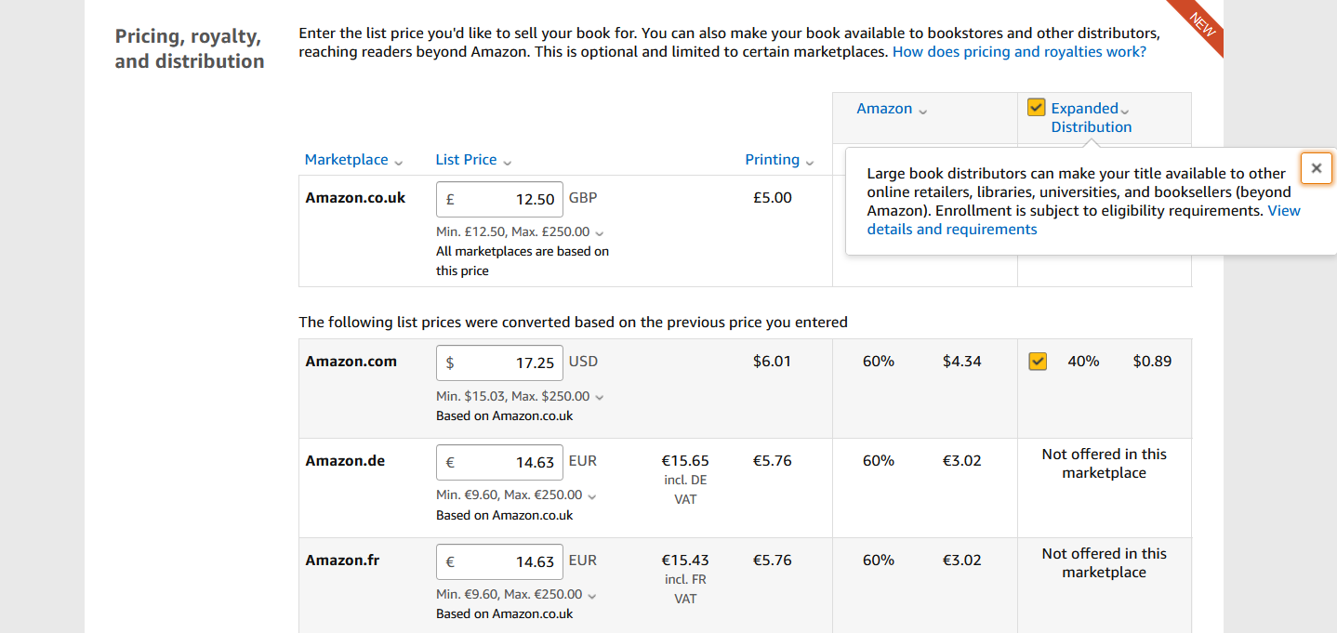Expand Amazon.com min/max price details chevron
The image size is (1337, 633).
(600, 397)
